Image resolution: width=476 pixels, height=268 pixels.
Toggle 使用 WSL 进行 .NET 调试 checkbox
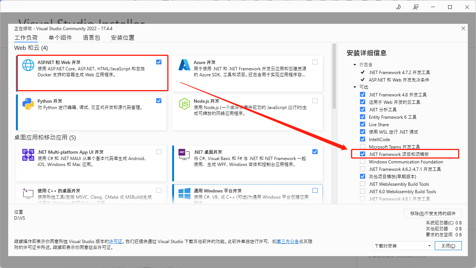363,132
